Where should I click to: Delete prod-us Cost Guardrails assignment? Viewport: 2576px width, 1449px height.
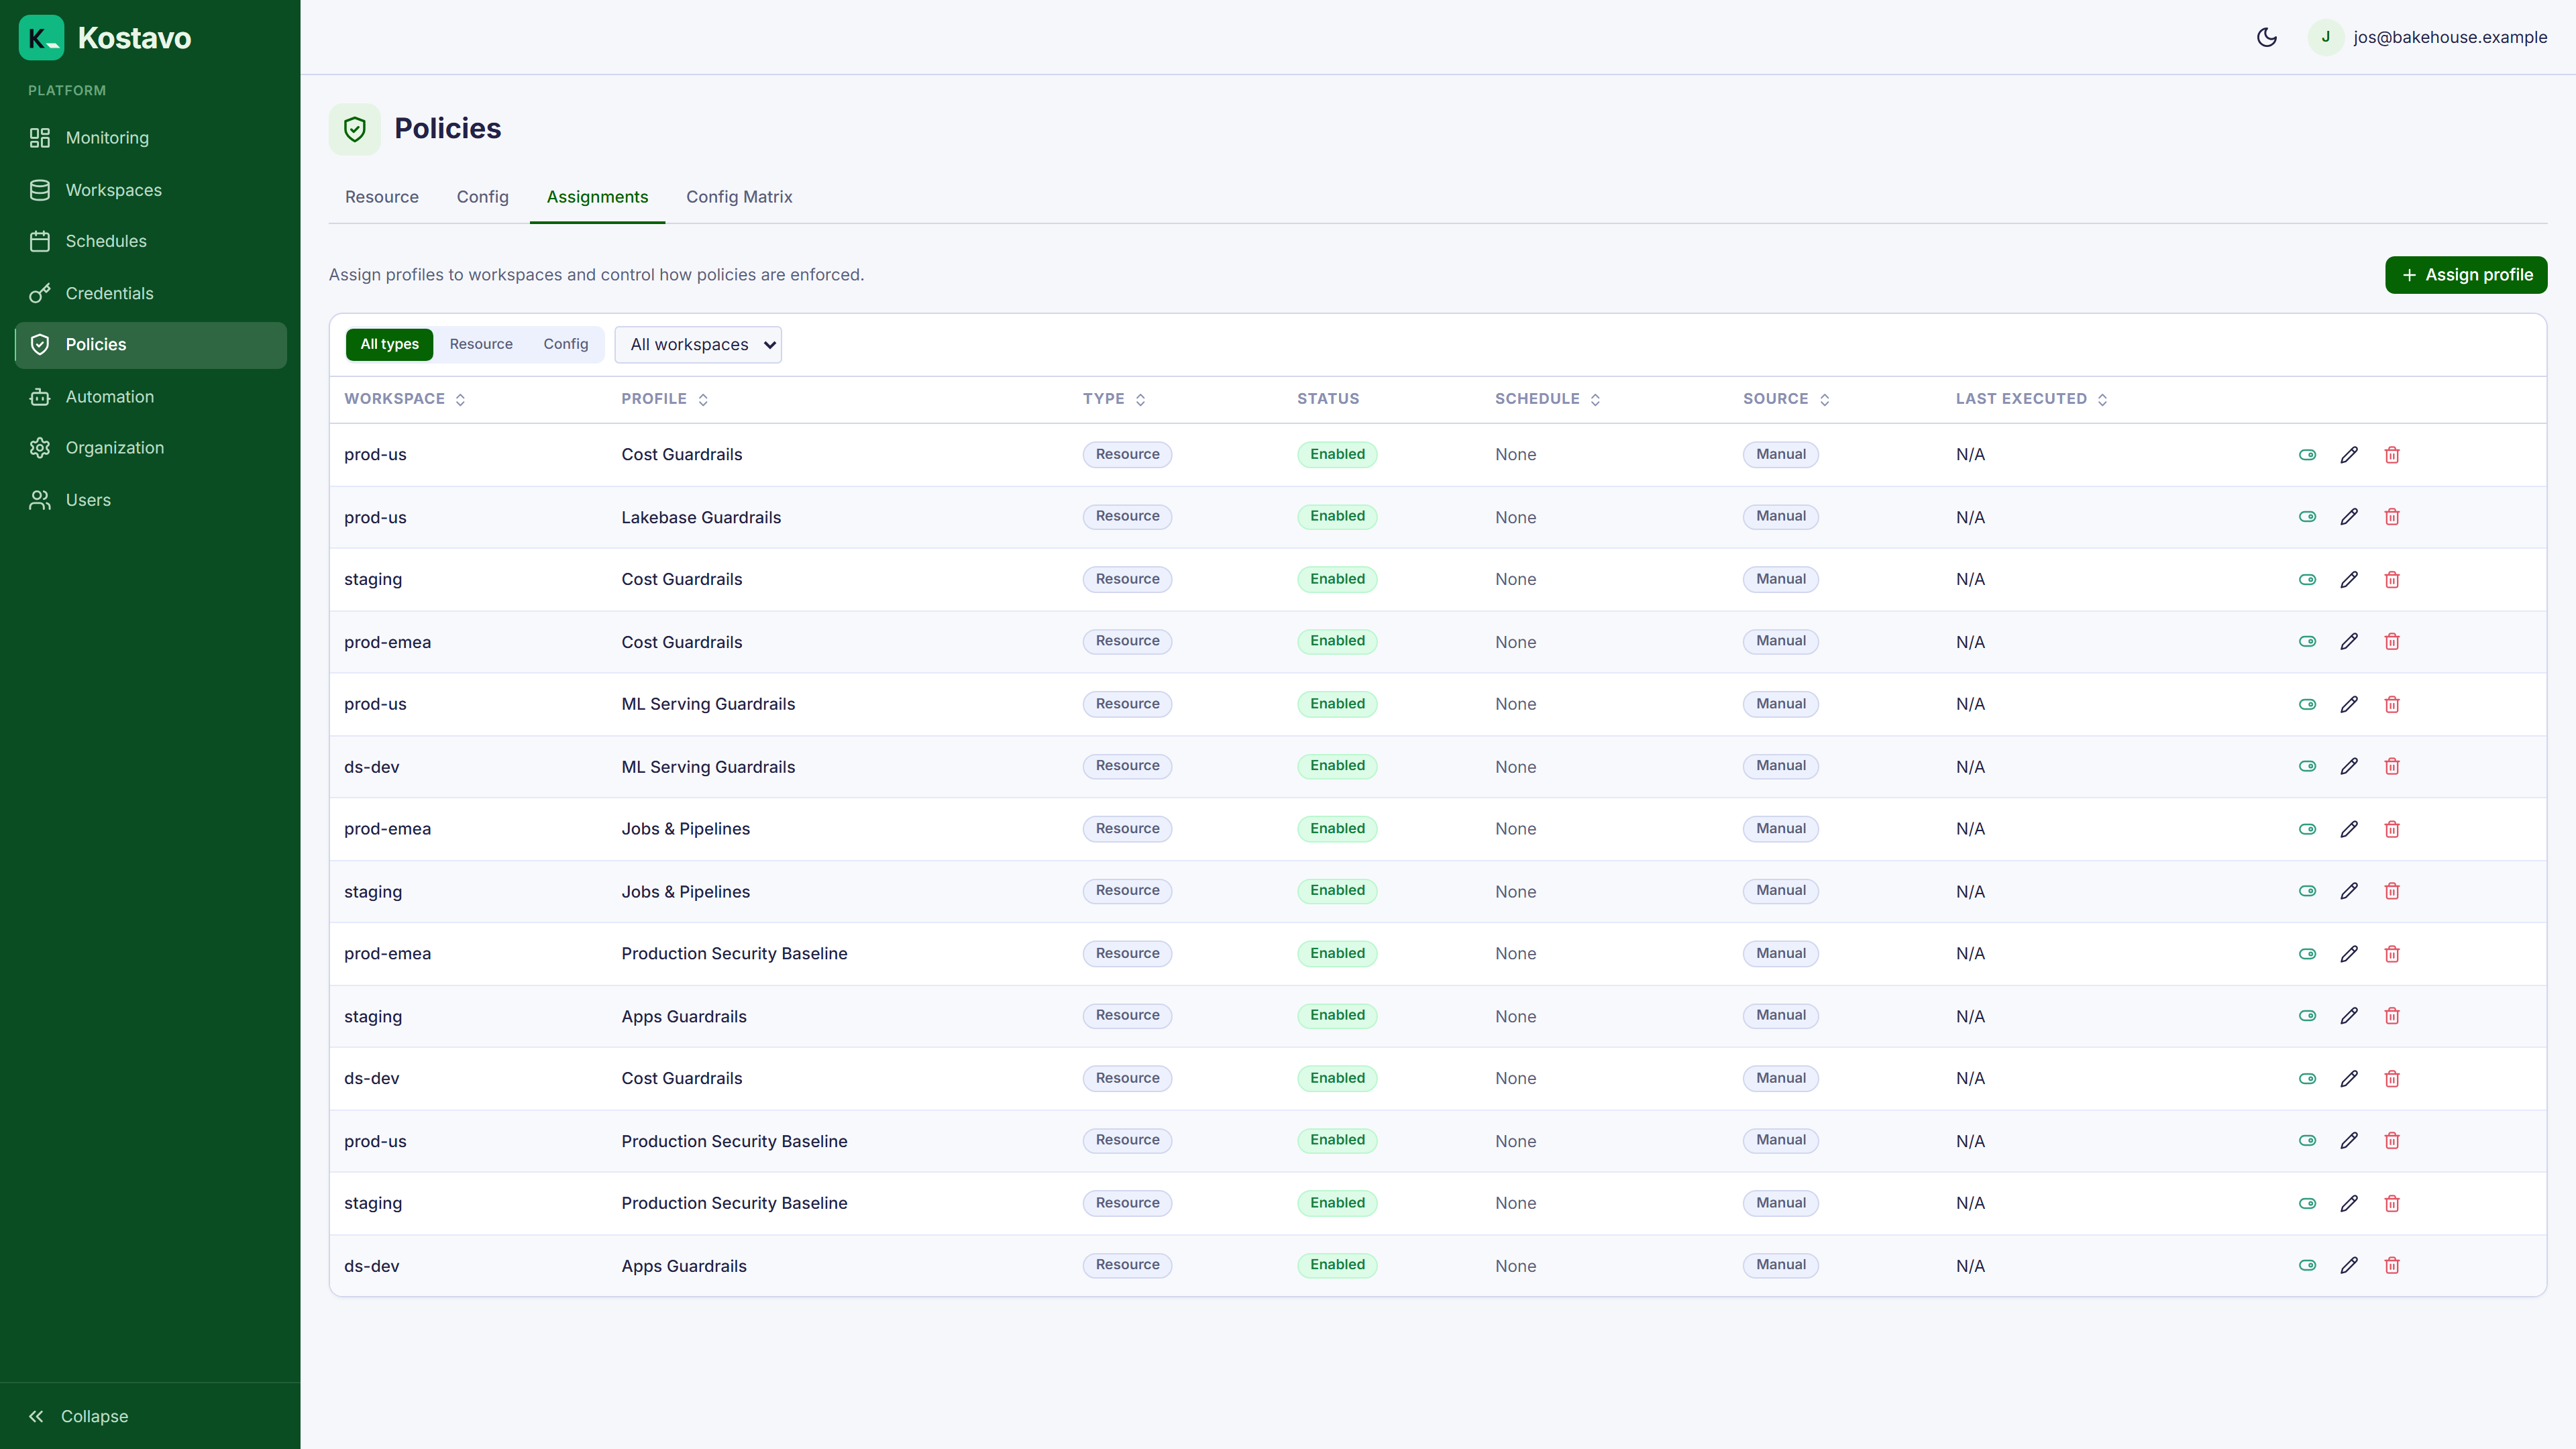coord(2392,455)
